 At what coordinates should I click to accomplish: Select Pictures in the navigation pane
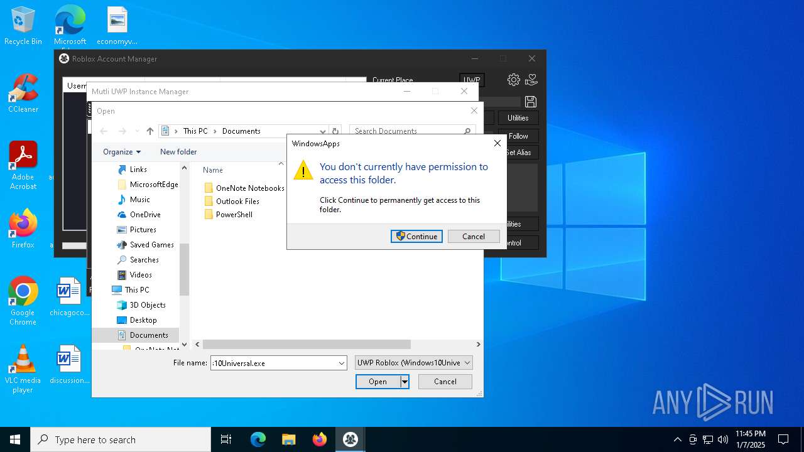coord(143,230)
